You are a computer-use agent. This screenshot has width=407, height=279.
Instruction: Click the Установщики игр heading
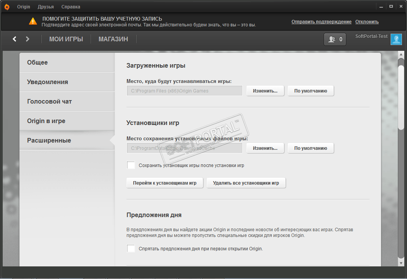(152, 123)
